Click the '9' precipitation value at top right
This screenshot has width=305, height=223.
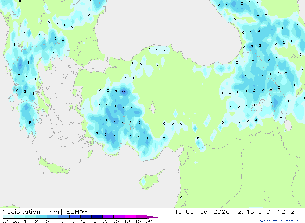(x=234, y=4)
